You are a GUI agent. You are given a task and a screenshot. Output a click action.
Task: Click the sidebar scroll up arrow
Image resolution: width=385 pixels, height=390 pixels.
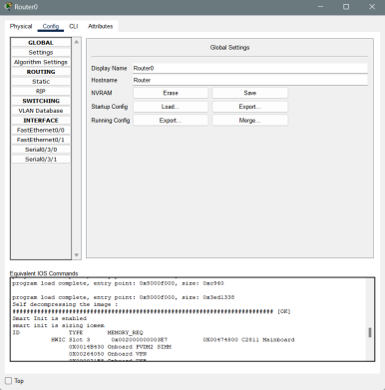[77, 42]
